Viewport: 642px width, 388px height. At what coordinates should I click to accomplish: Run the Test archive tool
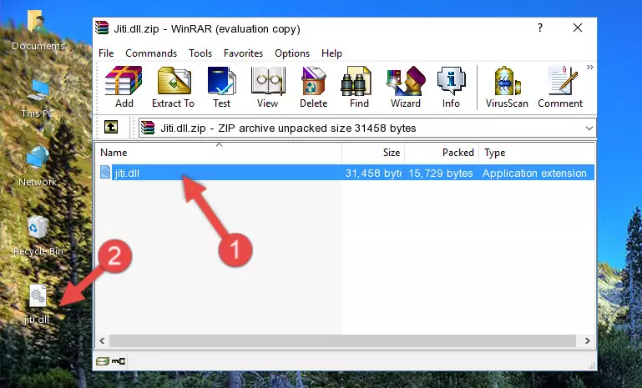(221, 87)
